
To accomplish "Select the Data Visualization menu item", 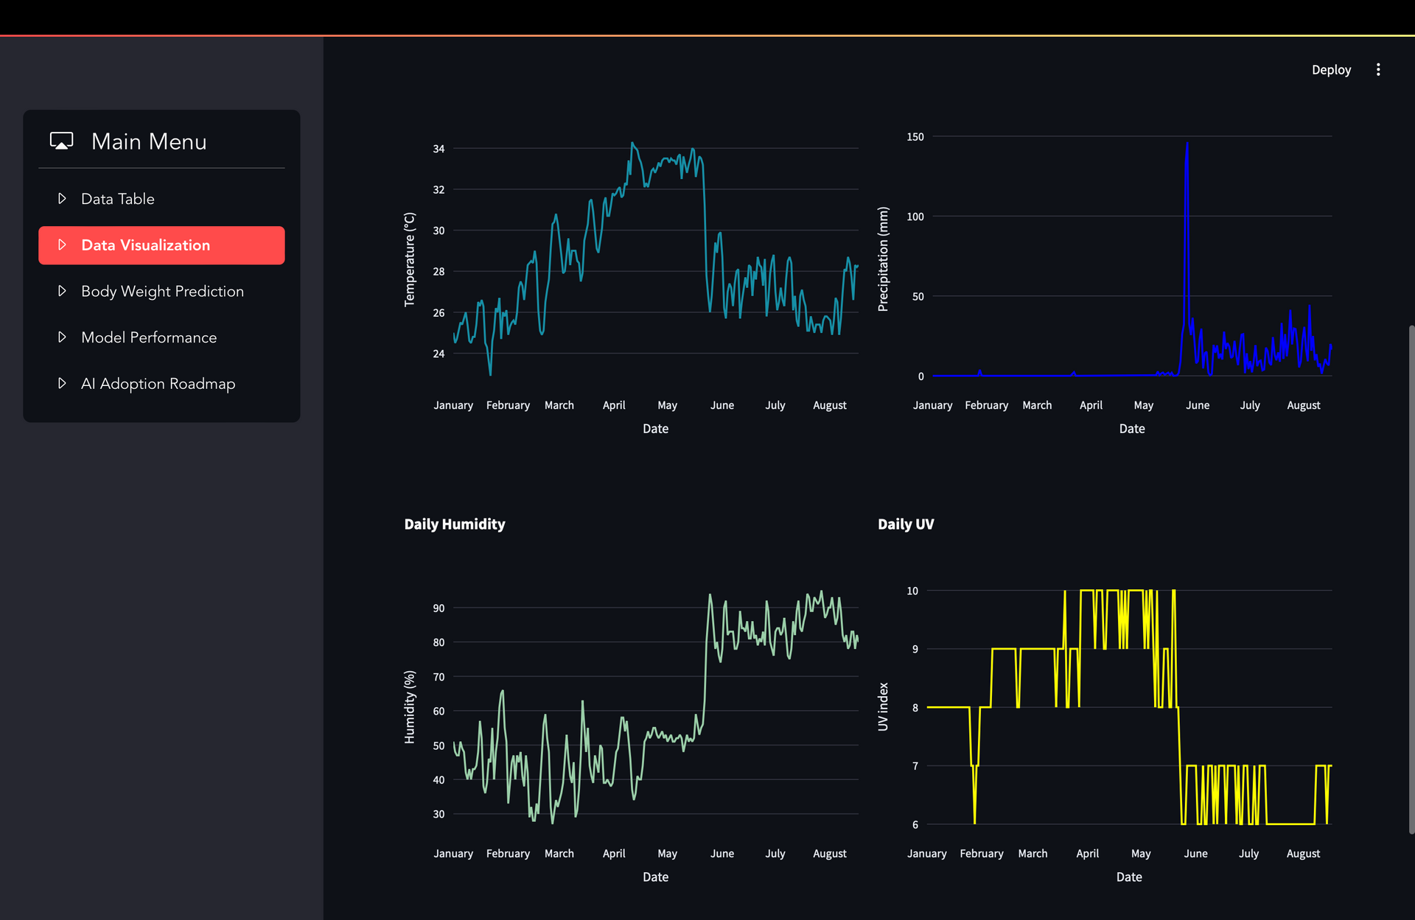I will (146, 245).
